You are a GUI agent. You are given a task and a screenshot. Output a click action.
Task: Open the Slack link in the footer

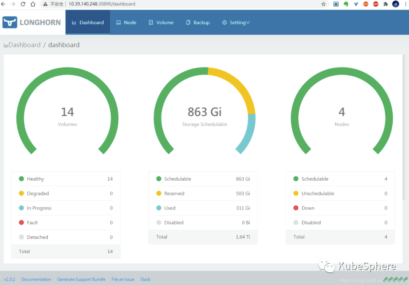point(145,279)
